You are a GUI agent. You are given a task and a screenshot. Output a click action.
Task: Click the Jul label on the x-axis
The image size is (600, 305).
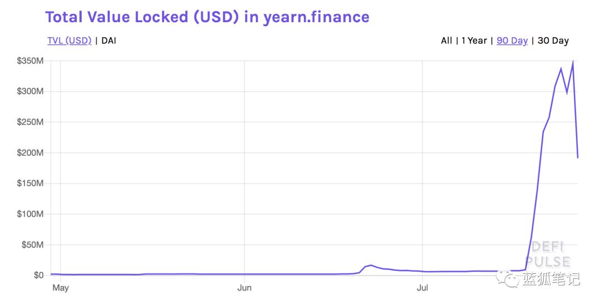(423, 288)
